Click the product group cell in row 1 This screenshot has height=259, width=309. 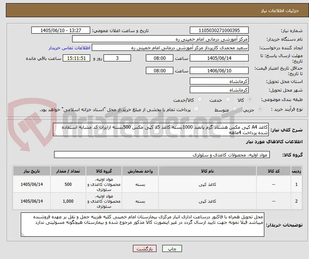click(104, 184)
